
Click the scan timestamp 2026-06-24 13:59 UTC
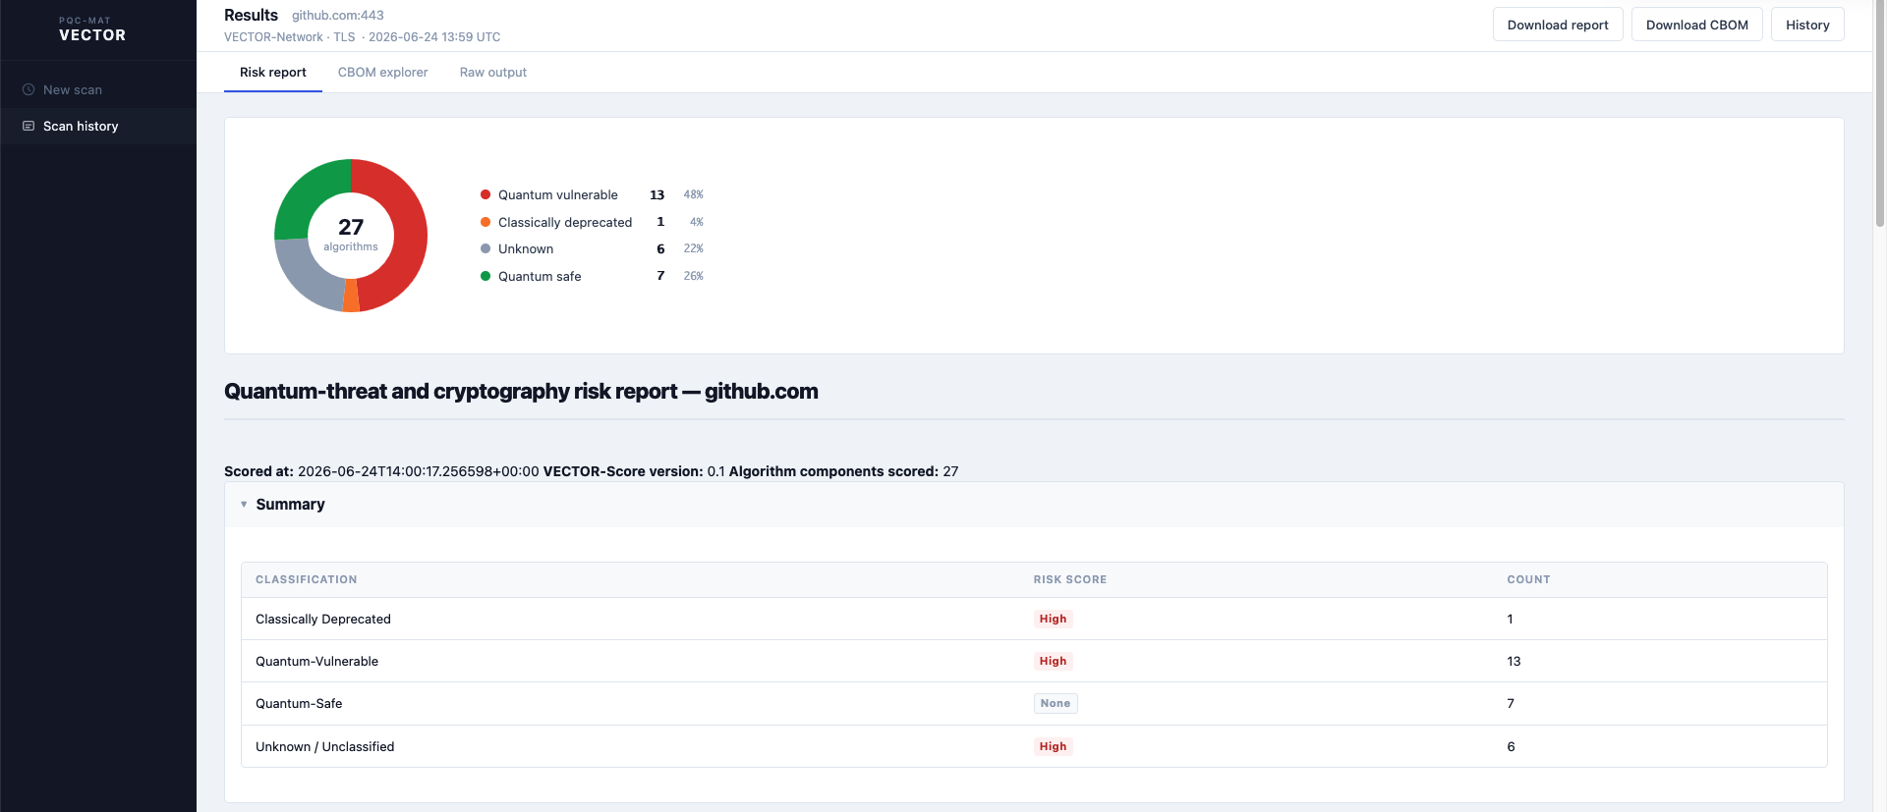[434, 37]
